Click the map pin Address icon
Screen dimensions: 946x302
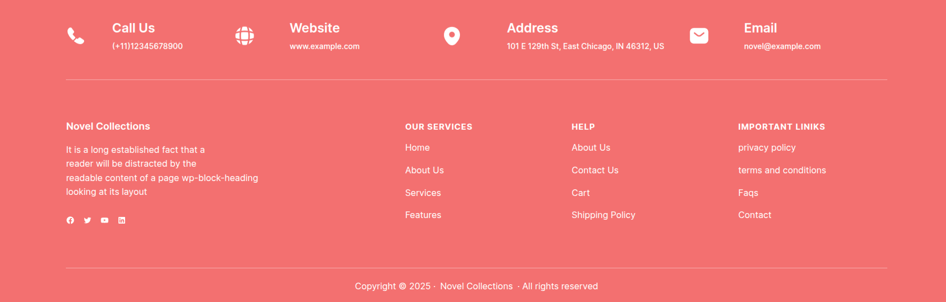coord(452,36)
